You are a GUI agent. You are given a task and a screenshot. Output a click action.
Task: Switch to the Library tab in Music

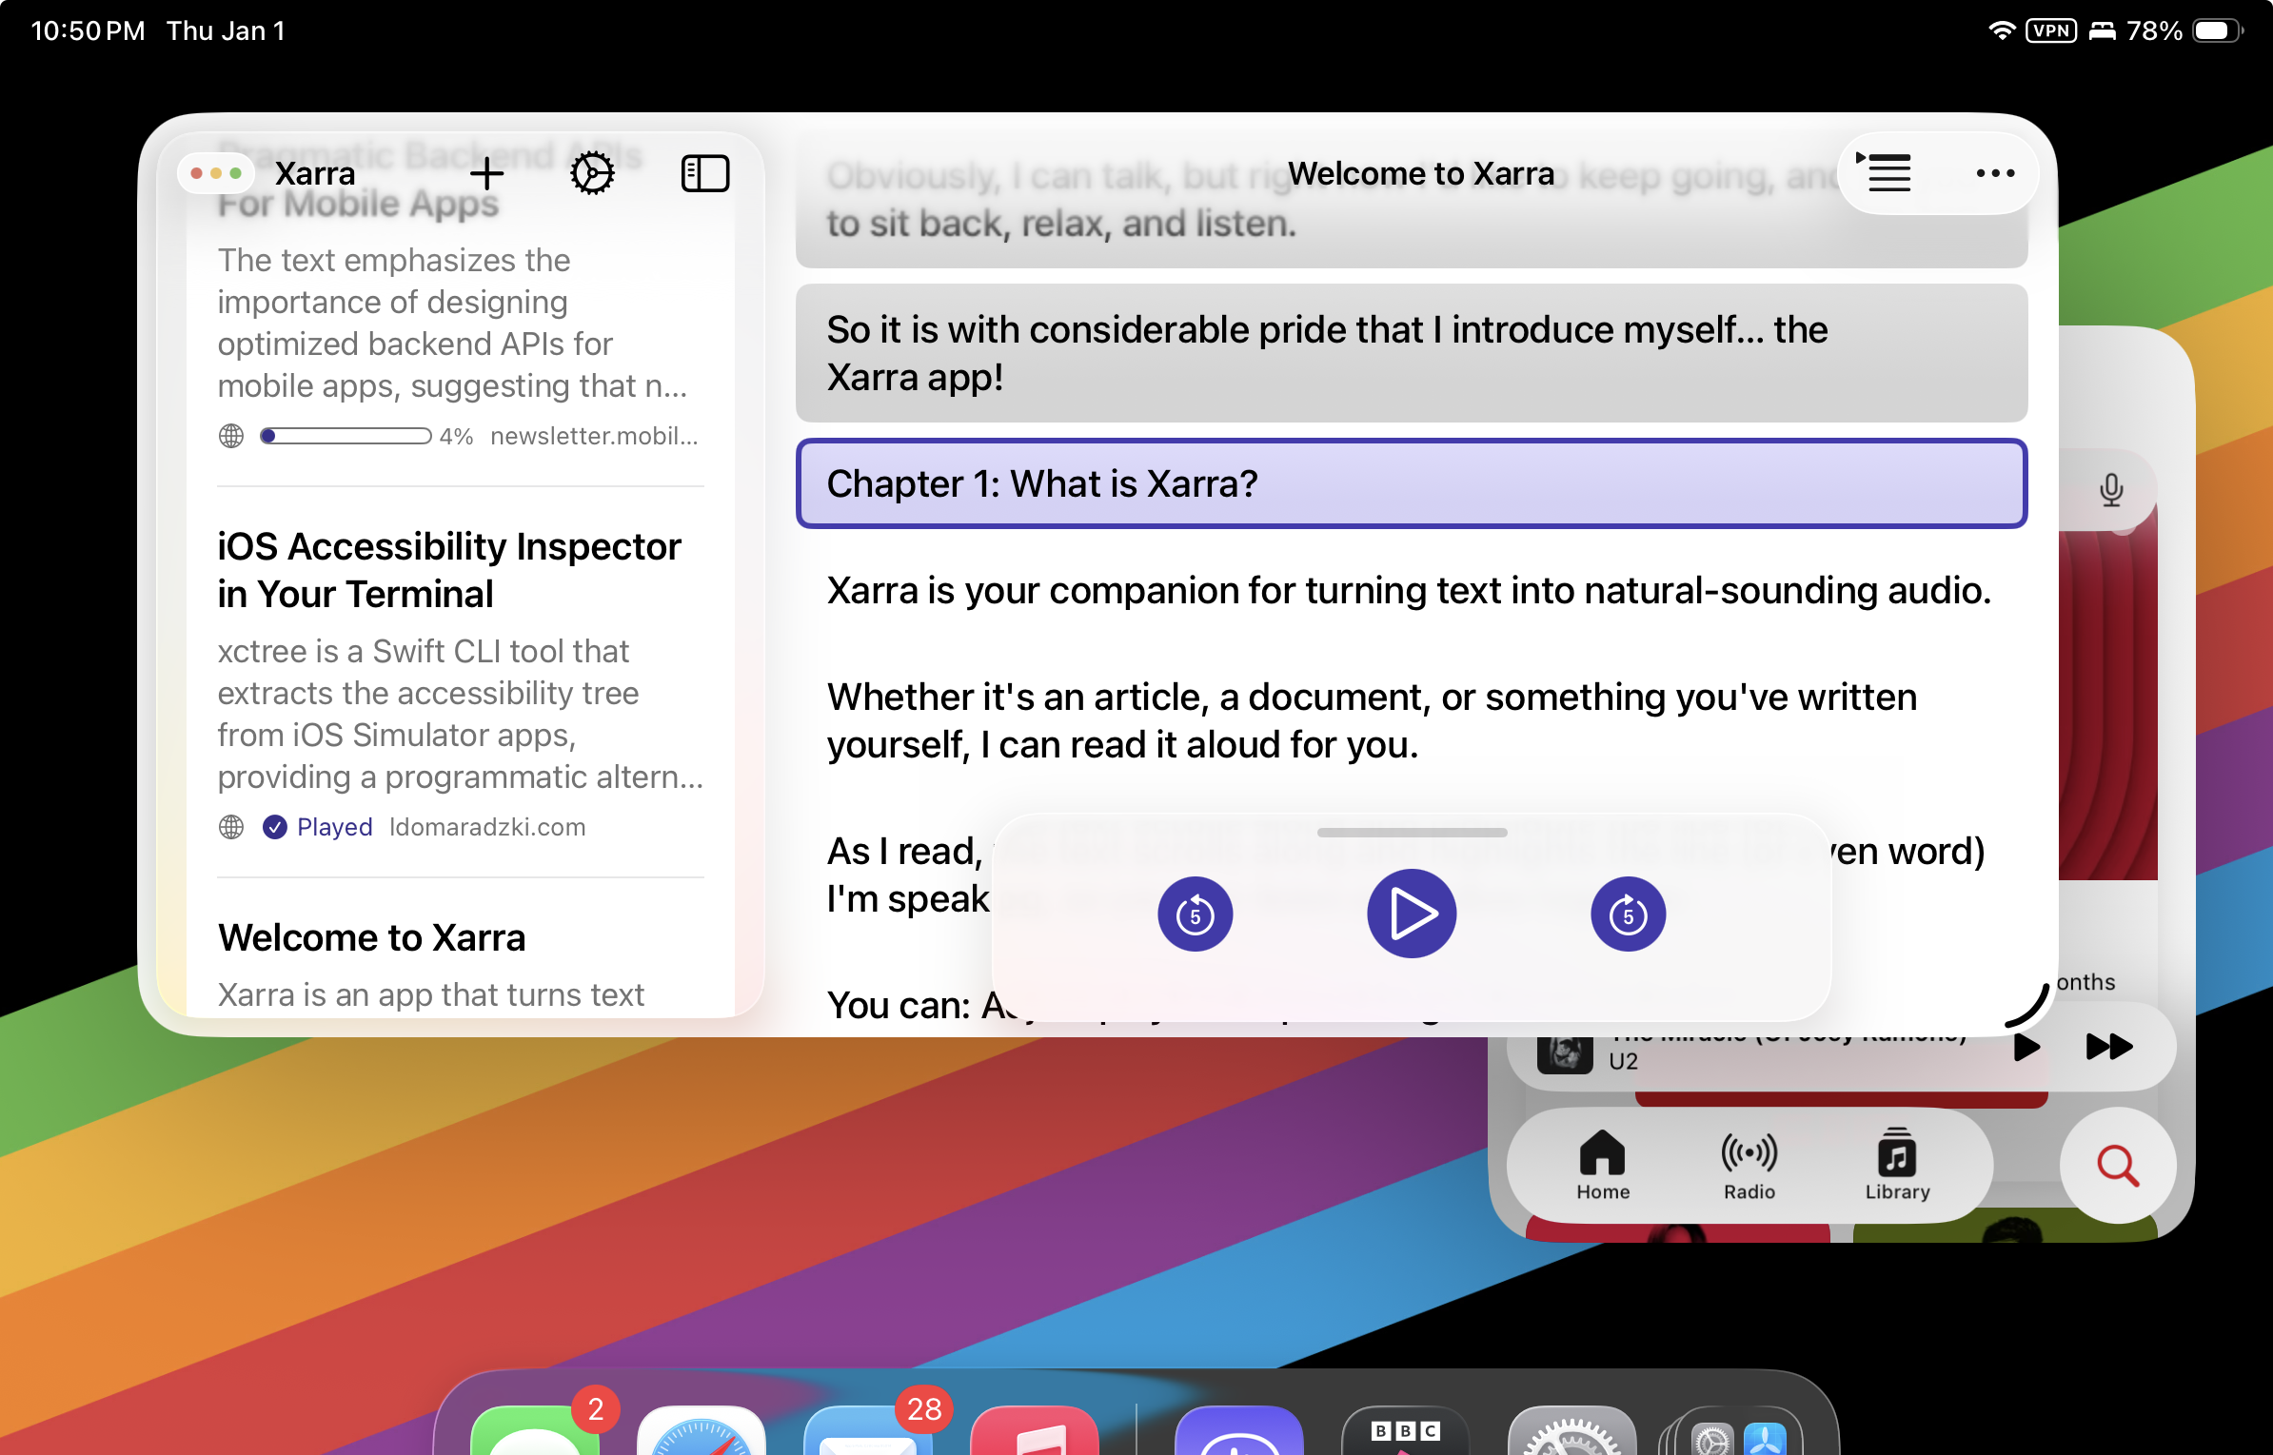coord(1896,1164)
